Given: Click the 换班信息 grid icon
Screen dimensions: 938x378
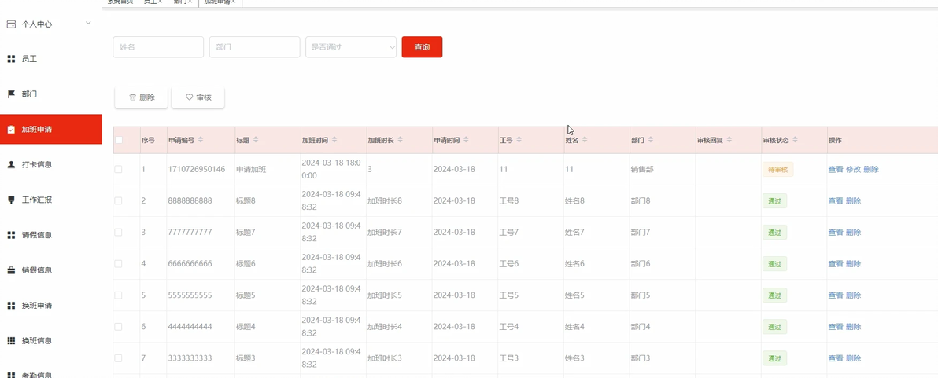Looking at the screenshot, I should coord(11,341).
